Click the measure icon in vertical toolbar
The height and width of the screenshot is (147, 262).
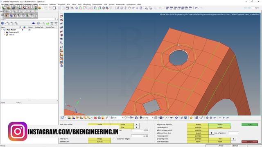[61, 47]
